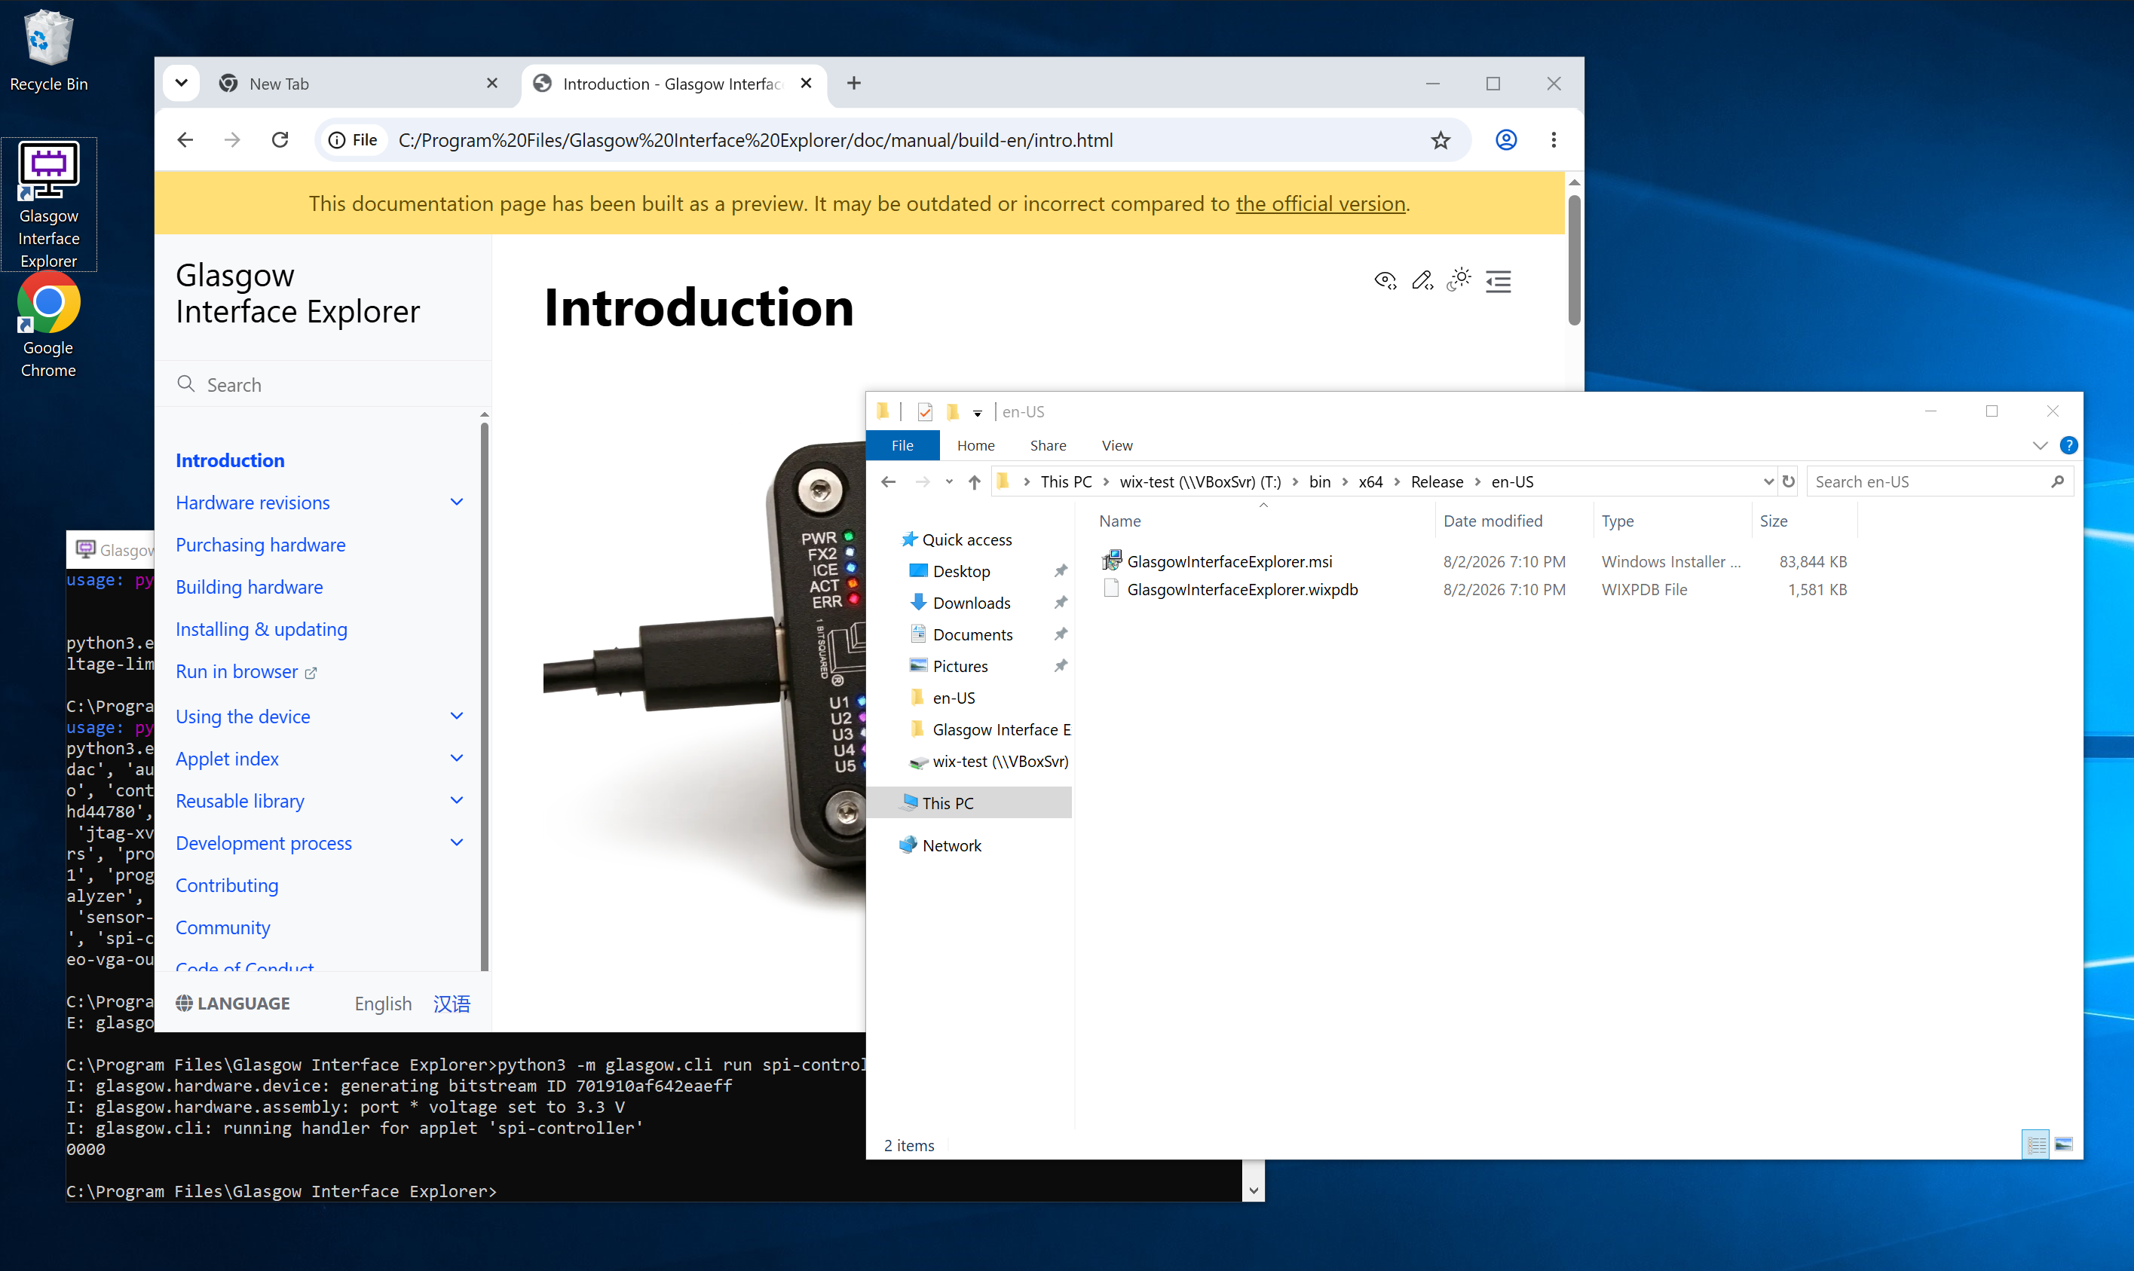Open the Contributing sidebar link
This screenshot has width=2134, height=1271.
click(x=227, y=885)
